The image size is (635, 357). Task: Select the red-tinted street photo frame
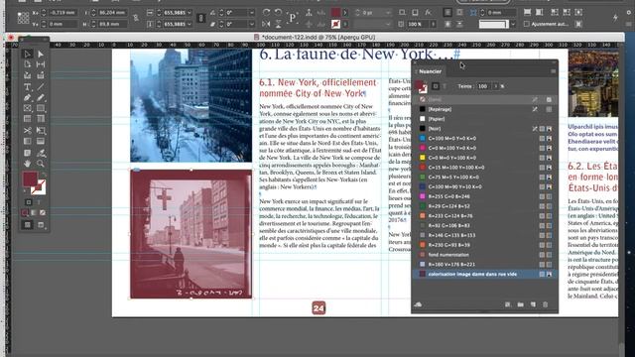tap(190, 234)
